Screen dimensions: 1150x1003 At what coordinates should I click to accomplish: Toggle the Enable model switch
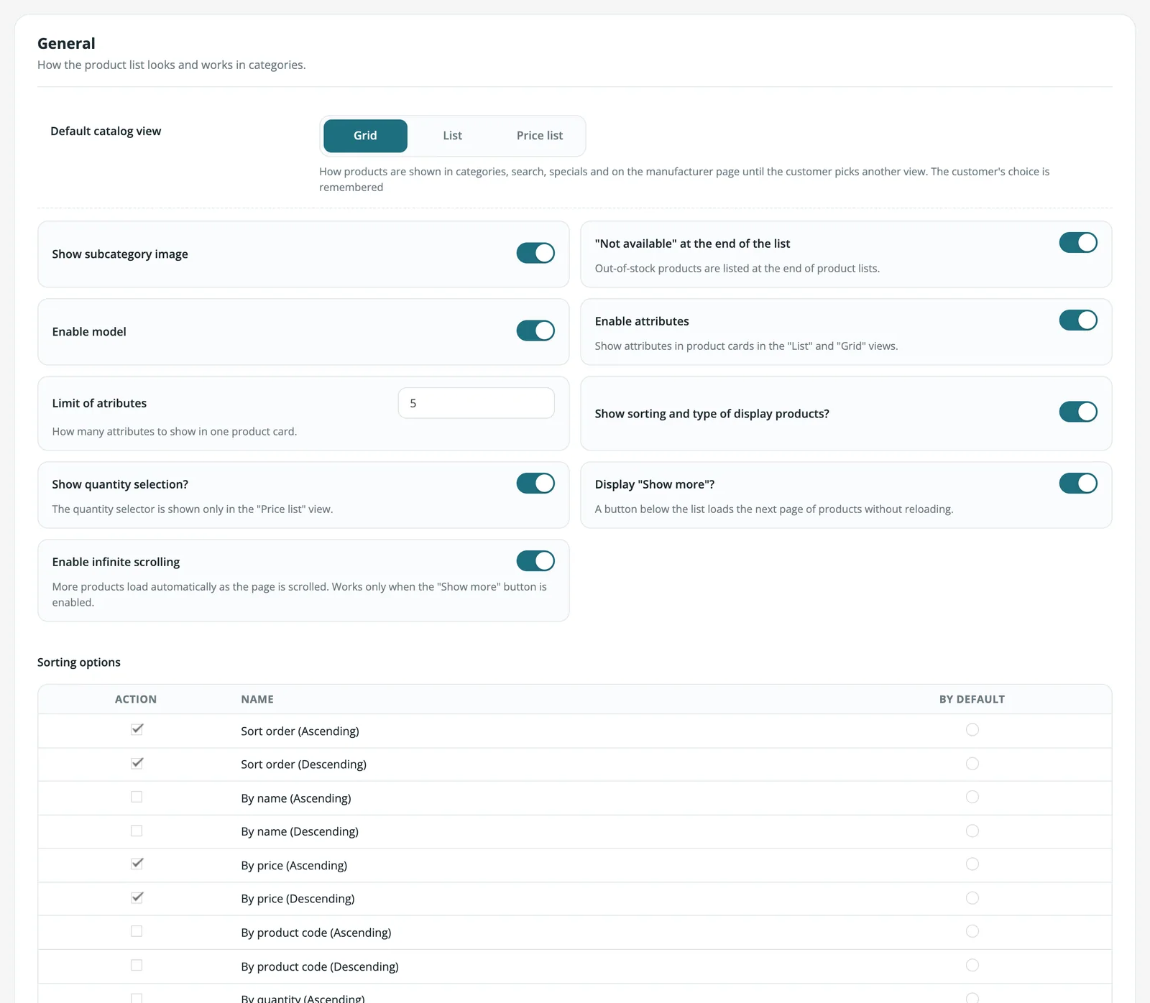point(535,331)
